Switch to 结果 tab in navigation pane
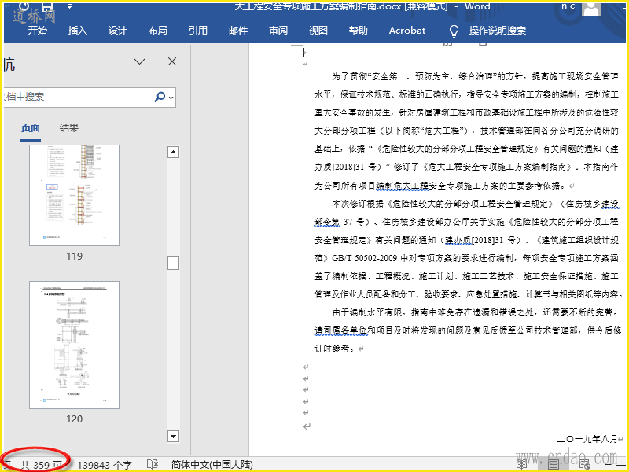 [x=69, y=128]
